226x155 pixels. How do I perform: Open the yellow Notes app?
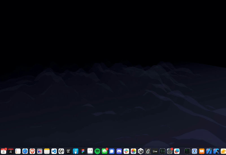coord(47,151)
